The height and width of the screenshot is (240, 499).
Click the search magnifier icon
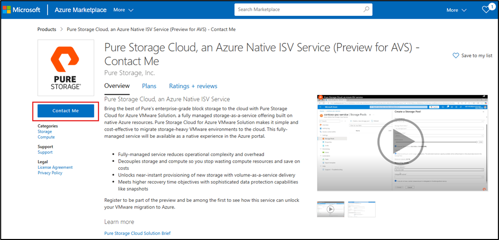pyautogui.click(x=366, y=10)
